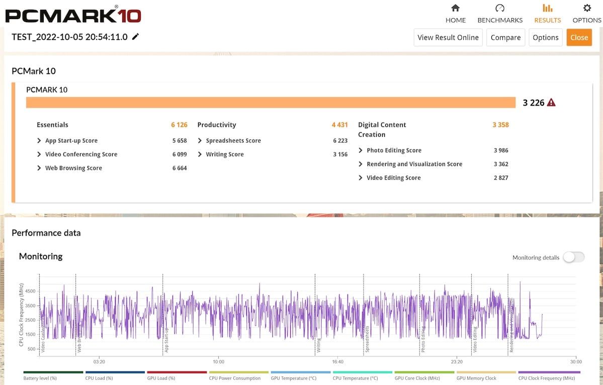Image resolution: width=603 pixels, height=385 pixels.
Task: Enable the Monitoring details toggle
Action: pos(573,257)
